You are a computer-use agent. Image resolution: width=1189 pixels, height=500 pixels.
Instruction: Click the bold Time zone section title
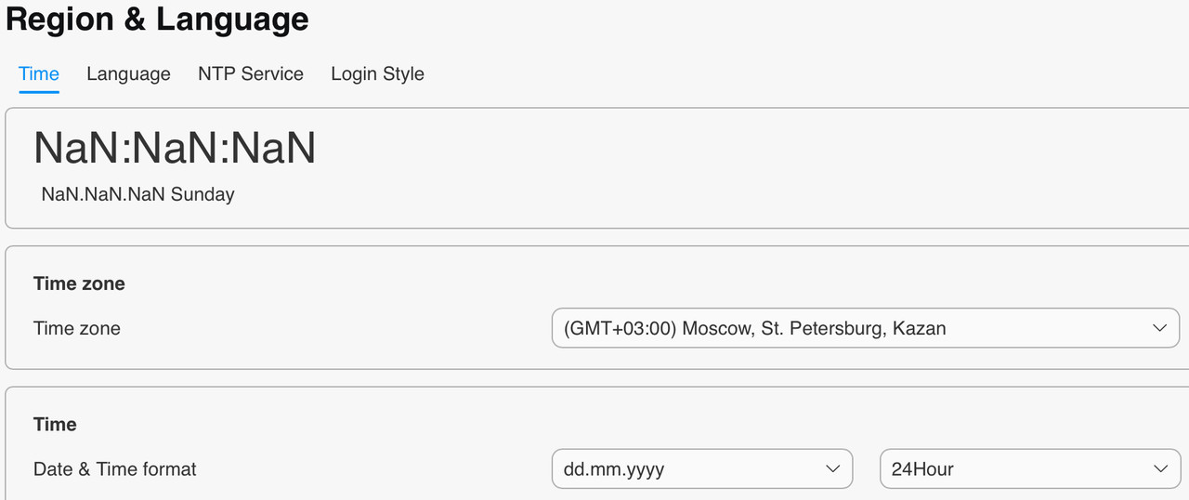click(x=79, y=283)
